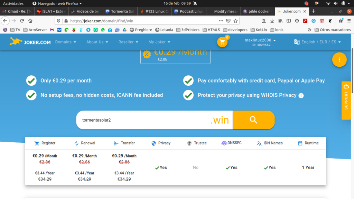Open the yellow floating three-dot menu
Image resolution: width=354 pixels, height=199 pixels.
pos(339,59)
